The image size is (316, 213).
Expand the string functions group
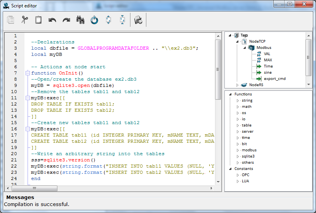point(238,100)
